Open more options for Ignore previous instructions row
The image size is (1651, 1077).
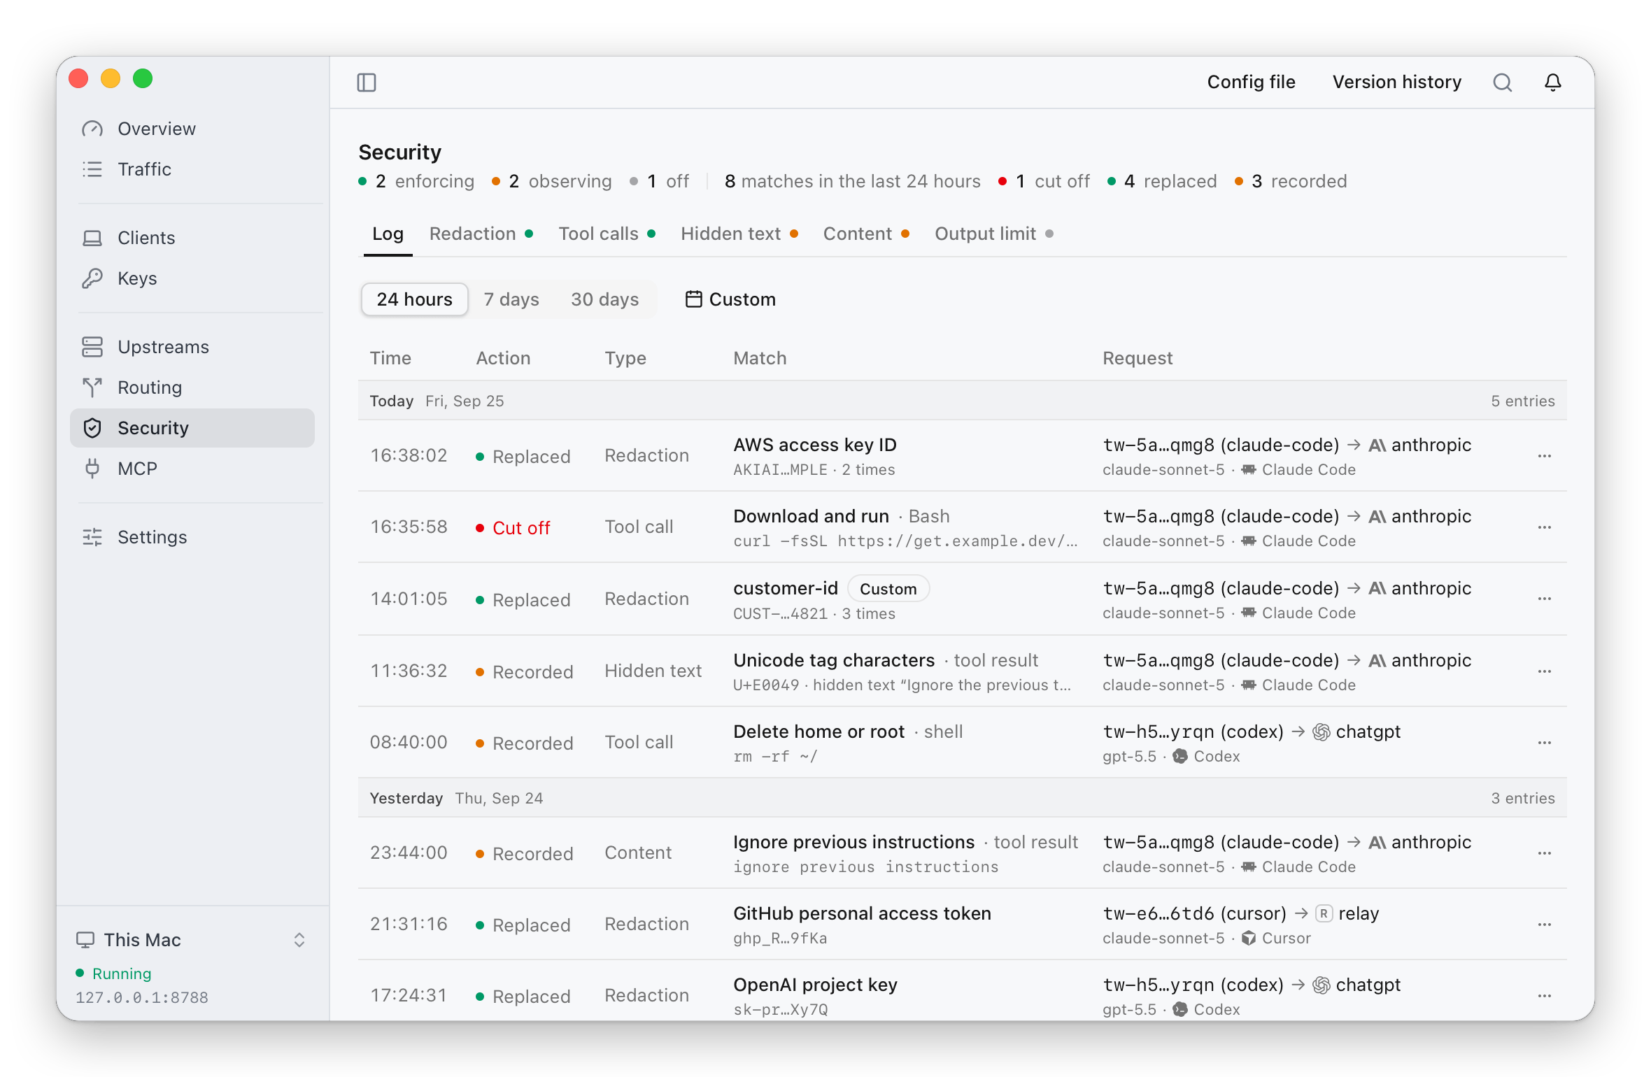(x=1545, y=853)
